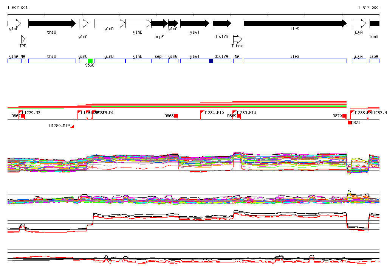387x270 pixels.
Task: Select the U1287 red flag
Action: (x=370, y=112)
